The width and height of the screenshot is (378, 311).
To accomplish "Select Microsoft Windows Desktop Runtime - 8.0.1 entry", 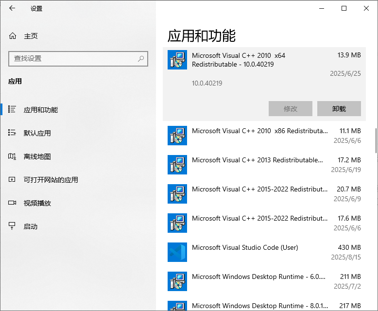I will pyautogui.click(x=264, y=304).
